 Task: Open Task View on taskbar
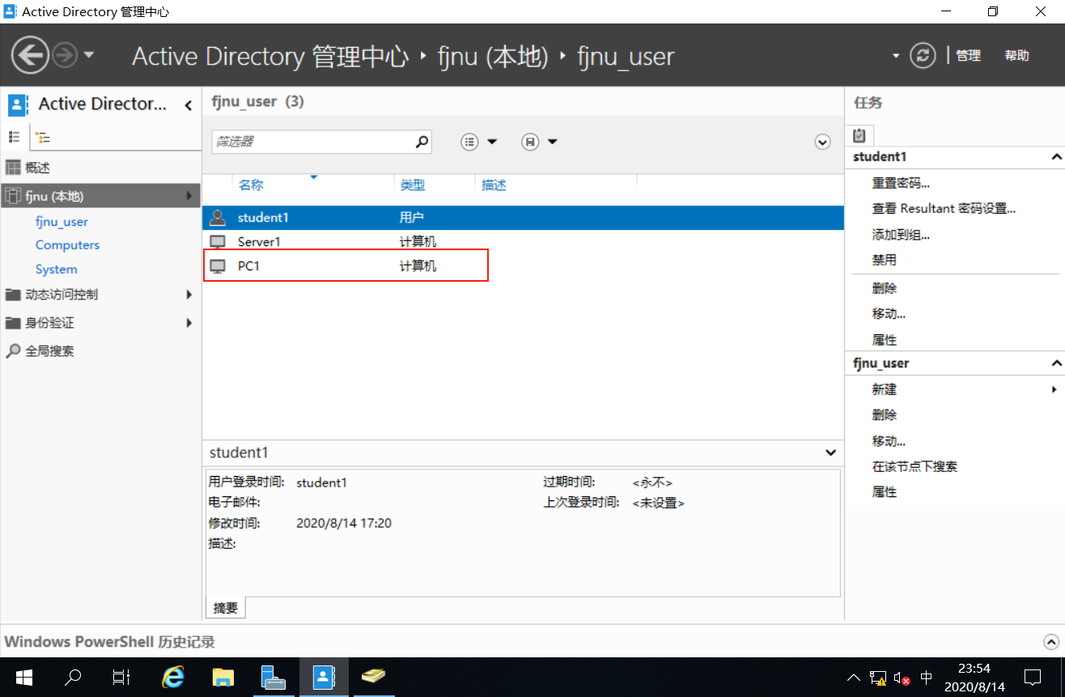point(121,677)
